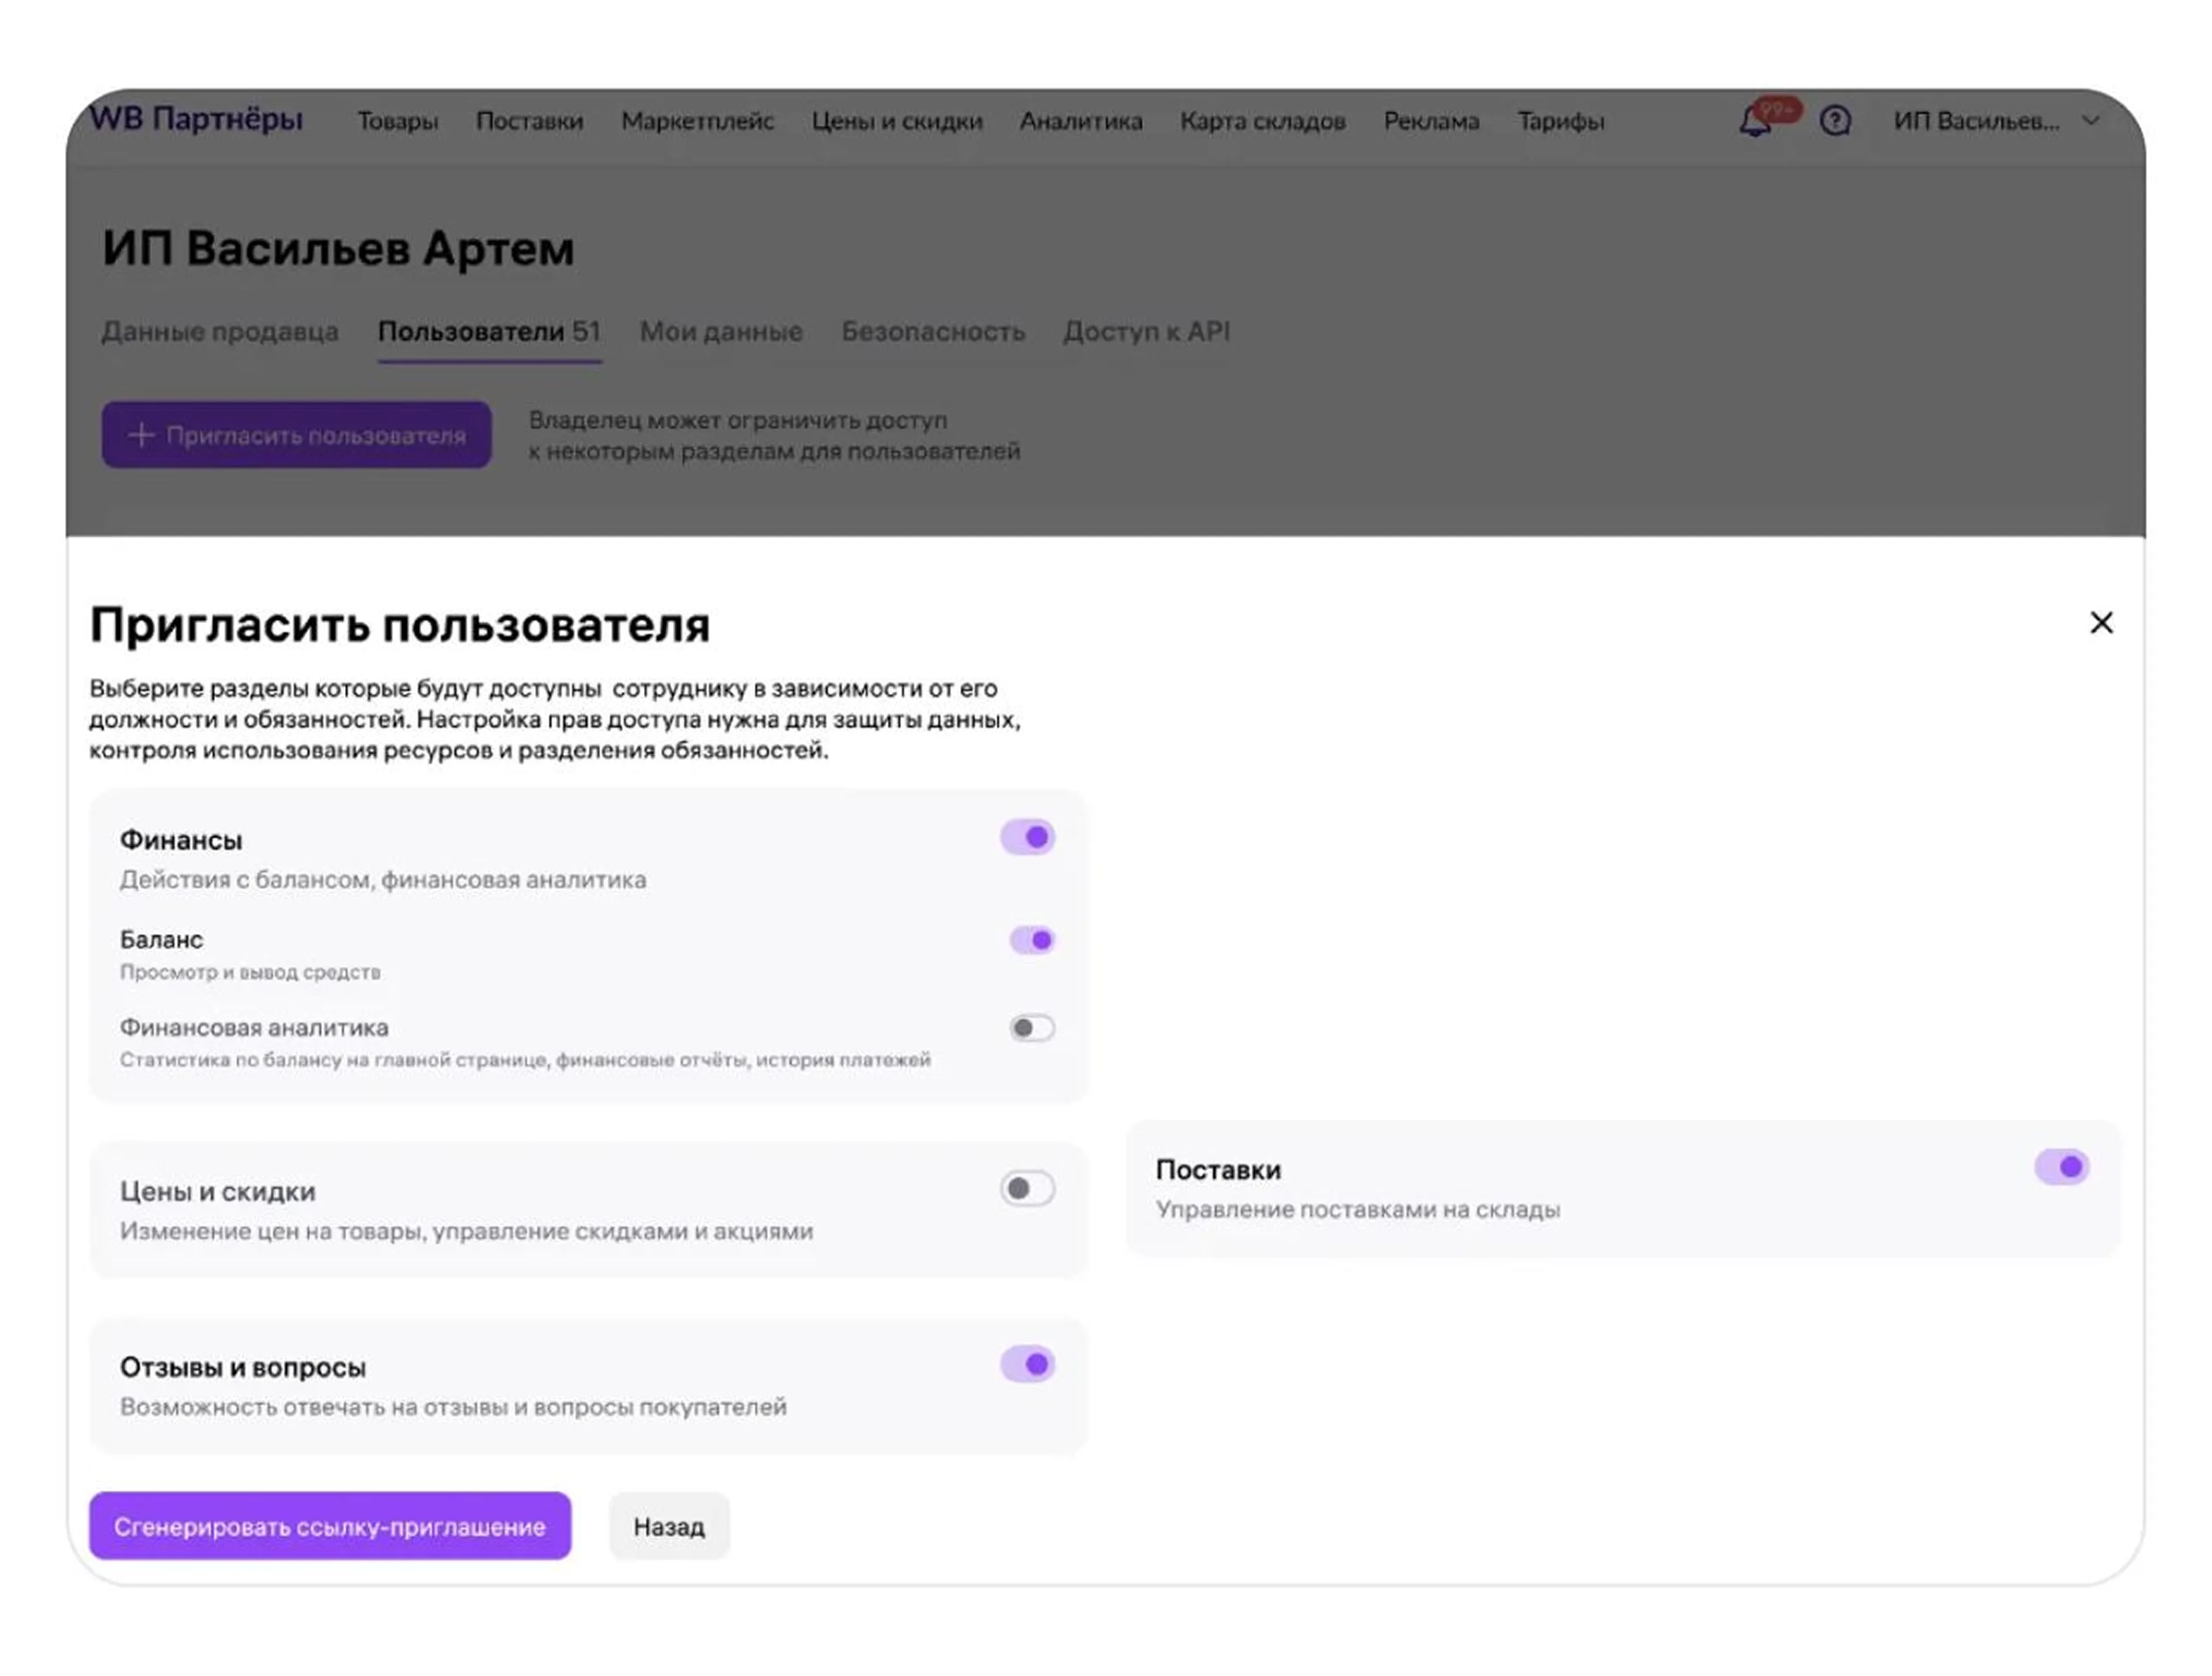The width and height of the screenshot is (2212, 1676).
Task: Open the Товары menu
Action: [398, 121]
